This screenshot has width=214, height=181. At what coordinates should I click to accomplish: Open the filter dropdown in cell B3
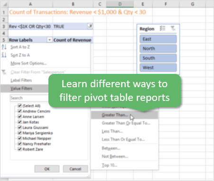(90, 27)
